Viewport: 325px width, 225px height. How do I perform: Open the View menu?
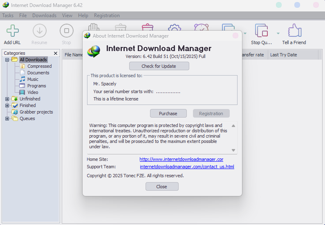click(67, 16)
